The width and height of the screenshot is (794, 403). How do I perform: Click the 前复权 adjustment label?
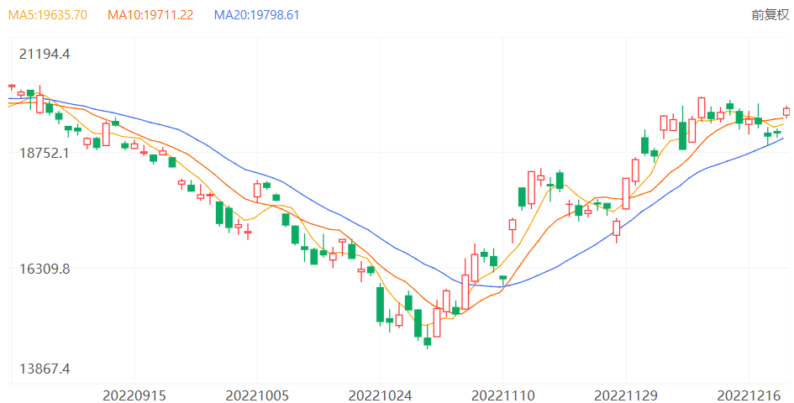click(x=770, y=14)
